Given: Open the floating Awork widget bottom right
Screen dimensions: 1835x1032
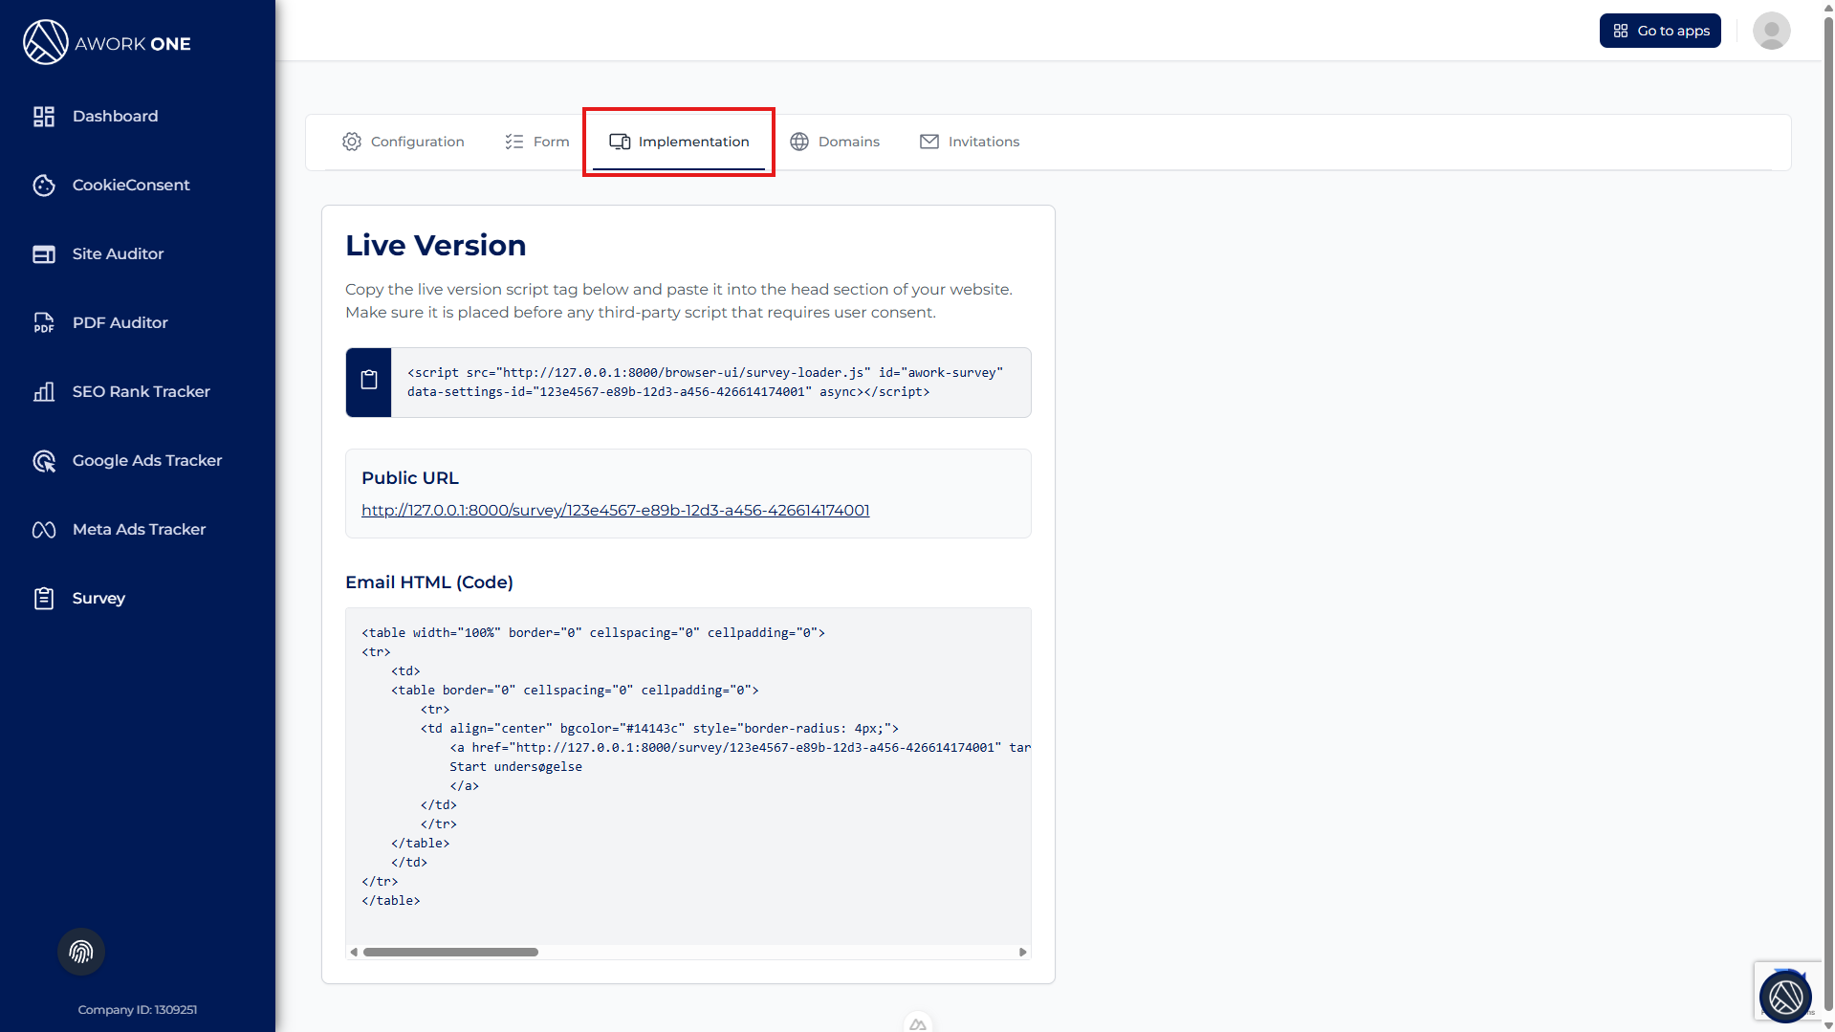Looking at the screenshot, I should (x=1784, y=997).
